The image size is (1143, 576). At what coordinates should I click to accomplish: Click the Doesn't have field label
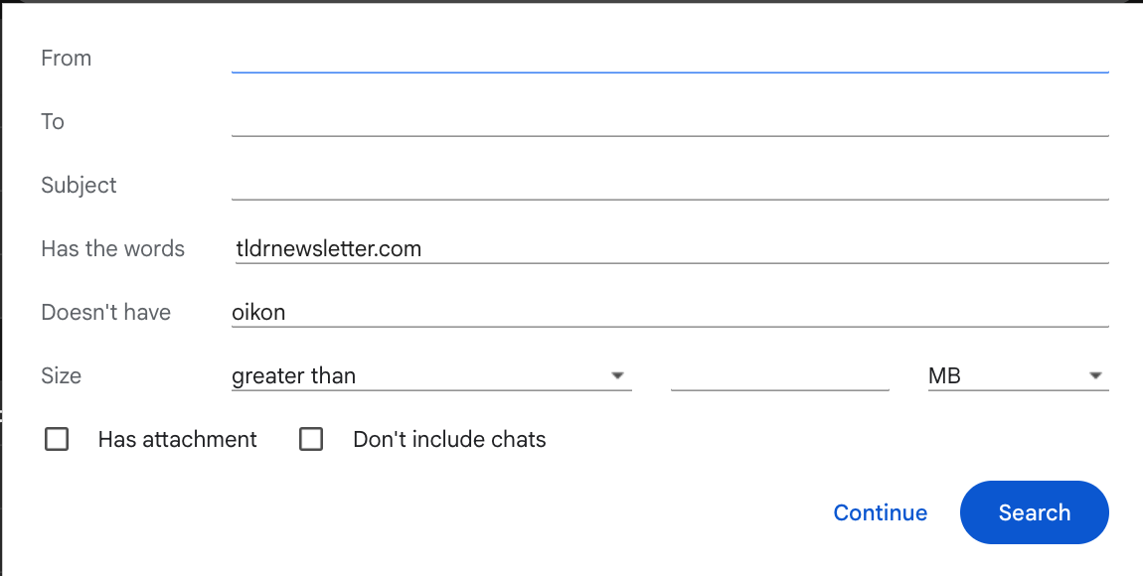point(105,312)
